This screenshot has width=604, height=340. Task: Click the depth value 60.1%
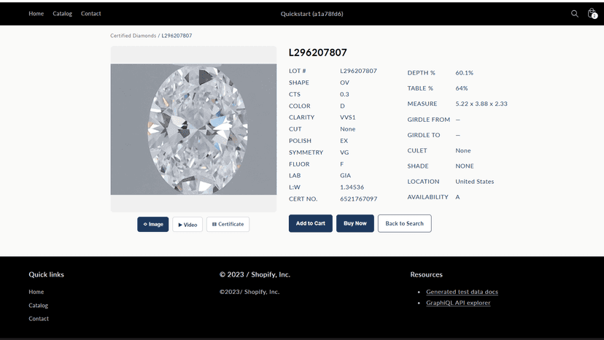pyautogui.click(x=464, y=73)
